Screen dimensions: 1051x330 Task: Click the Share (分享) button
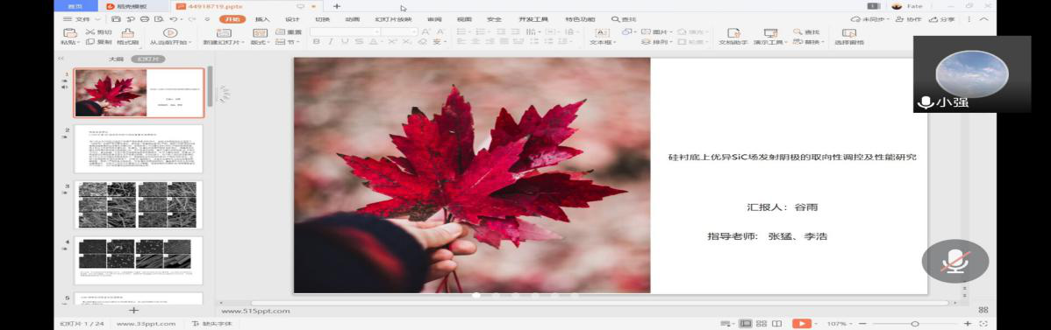[943, 19]
